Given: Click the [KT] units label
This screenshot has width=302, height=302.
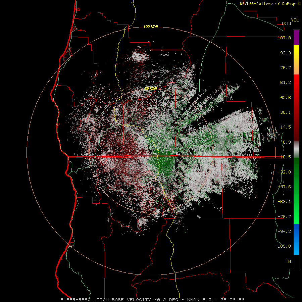Looking at the screenshot, I should [287, 23].
